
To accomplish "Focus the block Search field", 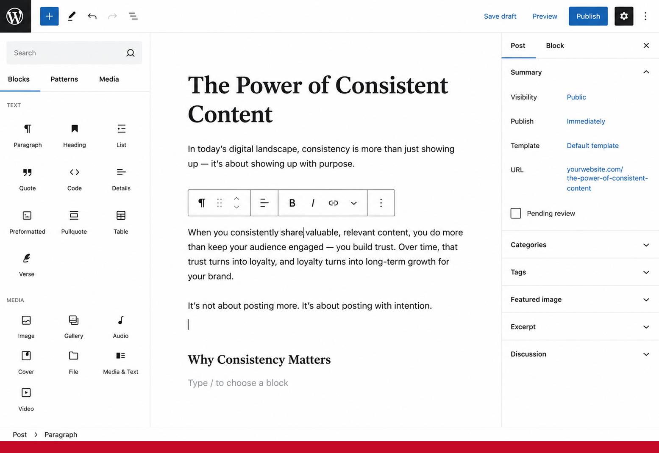I will (x=74, y=53).
